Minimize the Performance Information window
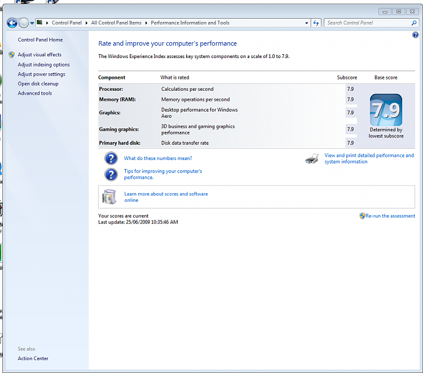 385,12
